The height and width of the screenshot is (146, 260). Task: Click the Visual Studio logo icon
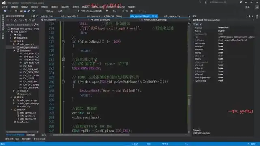[4, 3]
